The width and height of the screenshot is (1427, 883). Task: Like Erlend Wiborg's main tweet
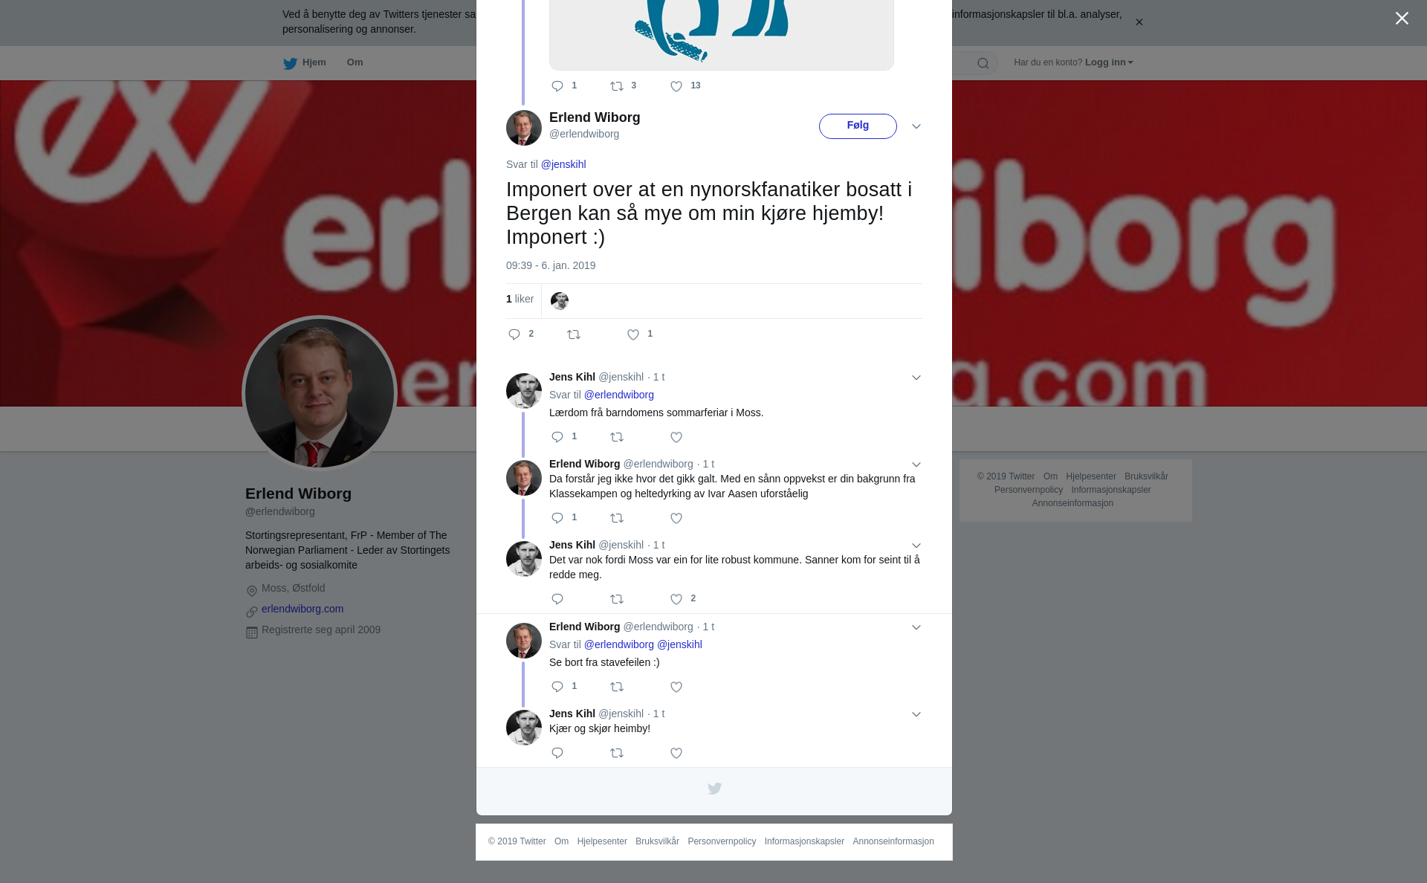point(633,335)
